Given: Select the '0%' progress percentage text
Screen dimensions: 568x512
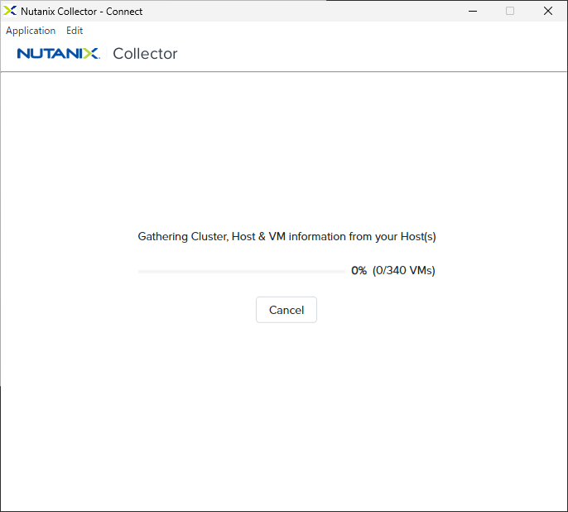Looking at the screenshot, I should (359, 271).
